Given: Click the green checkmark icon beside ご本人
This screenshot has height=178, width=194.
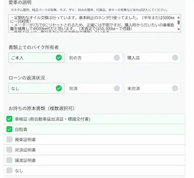Looking at the screenshot, I should pyautogui.click(x=59, y=58).
